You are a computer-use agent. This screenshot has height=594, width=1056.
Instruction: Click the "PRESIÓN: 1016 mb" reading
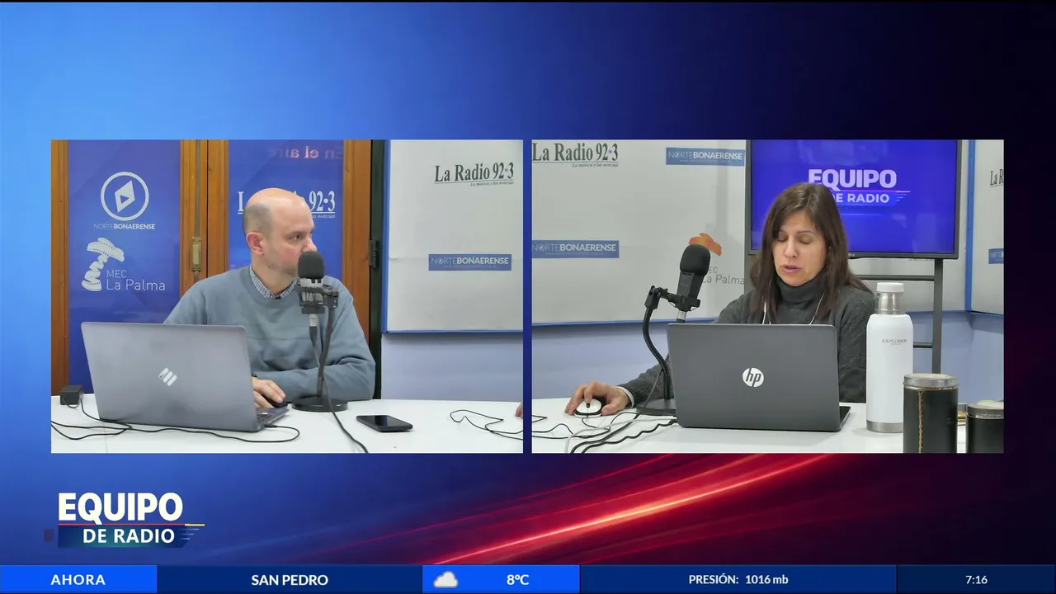point(738,579)
